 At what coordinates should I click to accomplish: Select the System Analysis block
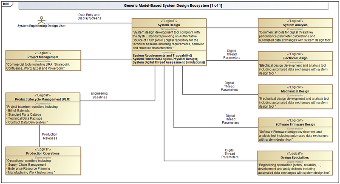295,31
